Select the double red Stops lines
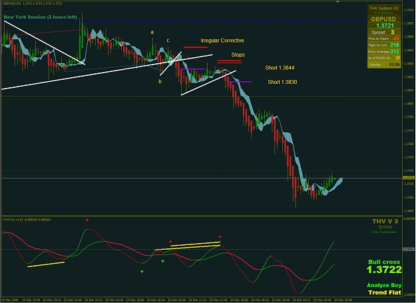Image resolution: width=416 pixels, height=303 pixels. point(229,62)
